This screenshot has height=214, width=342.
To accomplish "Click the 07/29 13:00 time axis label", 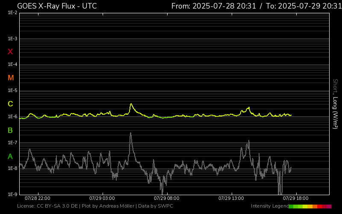I will click(231, 199).
